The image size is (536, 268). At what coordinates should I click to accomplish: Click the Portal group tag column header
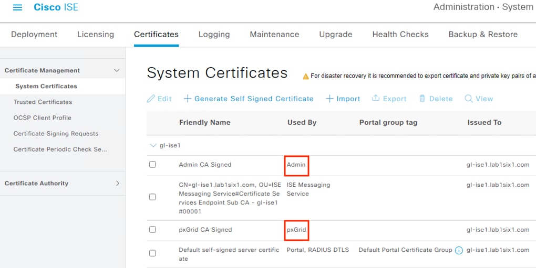coord(388,122)
